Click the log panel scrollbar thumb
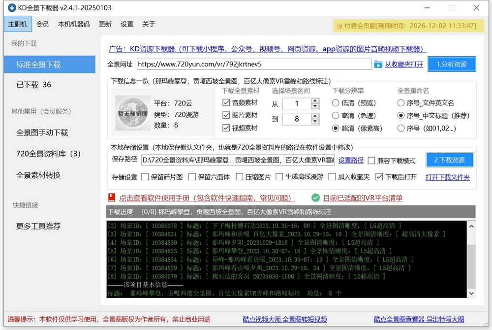492x330 pixels. click(x=471, y=265)
